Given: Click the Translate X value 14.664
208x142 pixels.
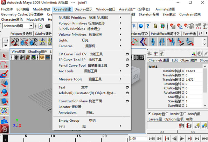Looking at the screenshot, I should (194, 71).
